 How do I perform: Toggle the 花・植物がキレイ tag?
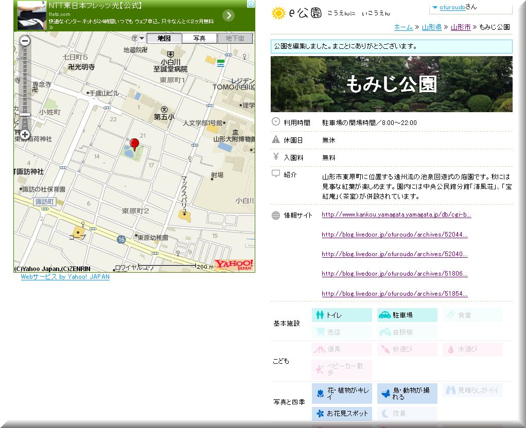pyautogui.click(x=342, y=394)
